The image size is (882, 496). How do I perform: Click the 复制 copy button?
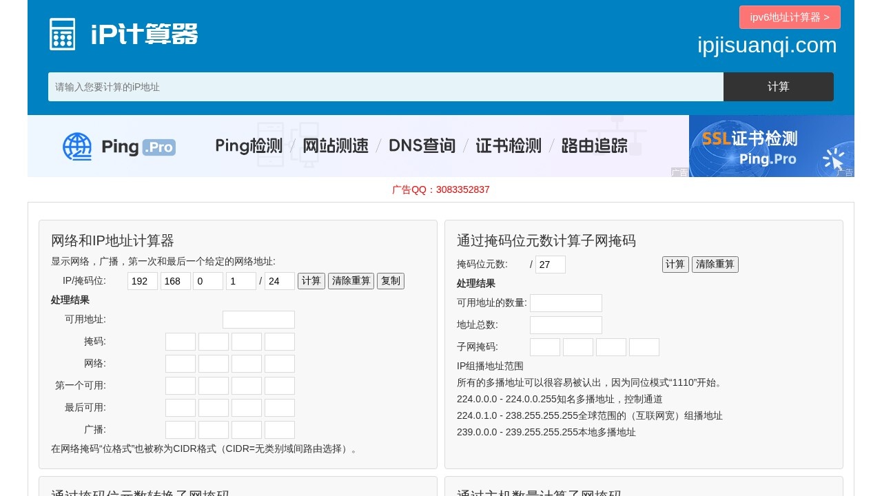click(391, 280)
